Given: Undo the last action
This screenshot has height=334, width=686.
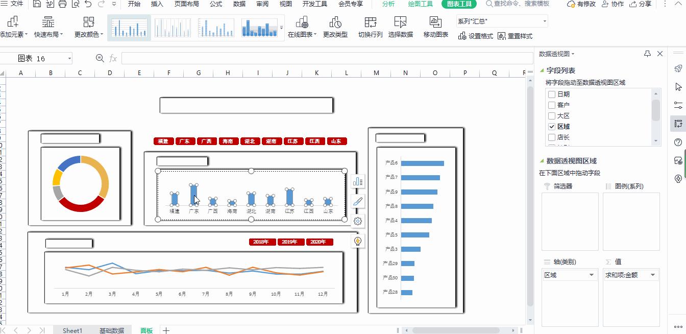Looking at the screenshot, I should pyautogui.click(x=88, y=4).
